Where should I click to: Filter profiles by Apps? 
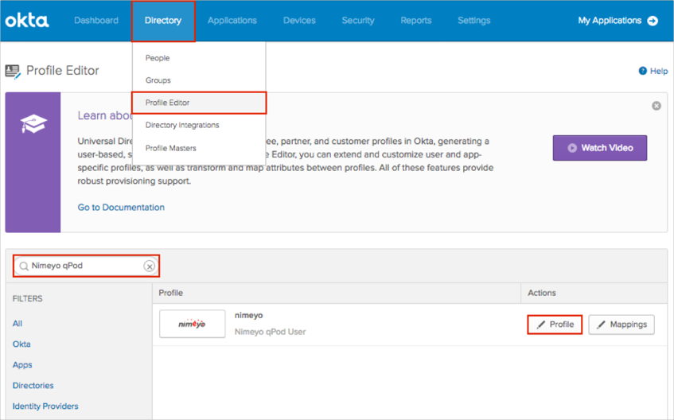click(22, 365)
